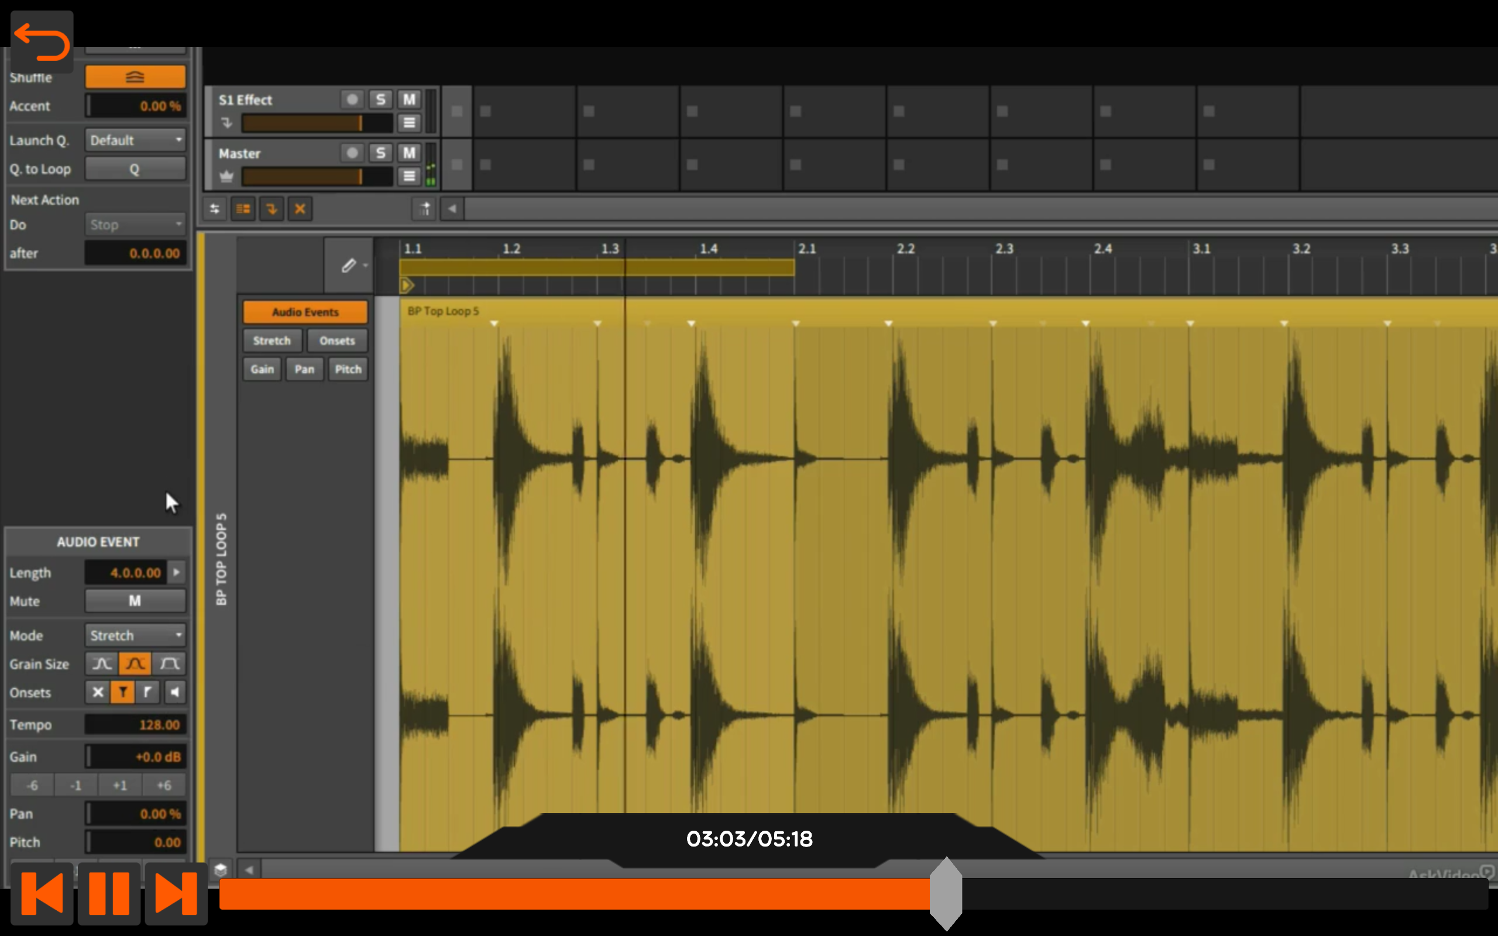Open the Next Action Stop dropdown

[135, 224]
